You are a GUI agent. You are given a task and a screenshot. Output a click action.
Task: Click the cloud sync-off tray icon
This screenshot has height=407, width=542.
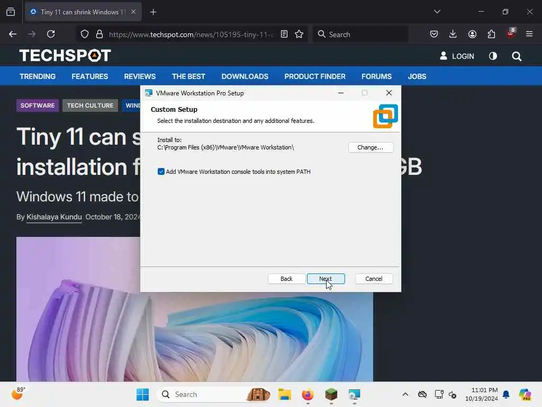point(422,394)
